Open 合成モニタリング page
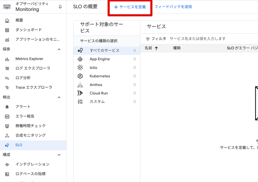Screen dimensions: 258x182 [x=33, y=136]
